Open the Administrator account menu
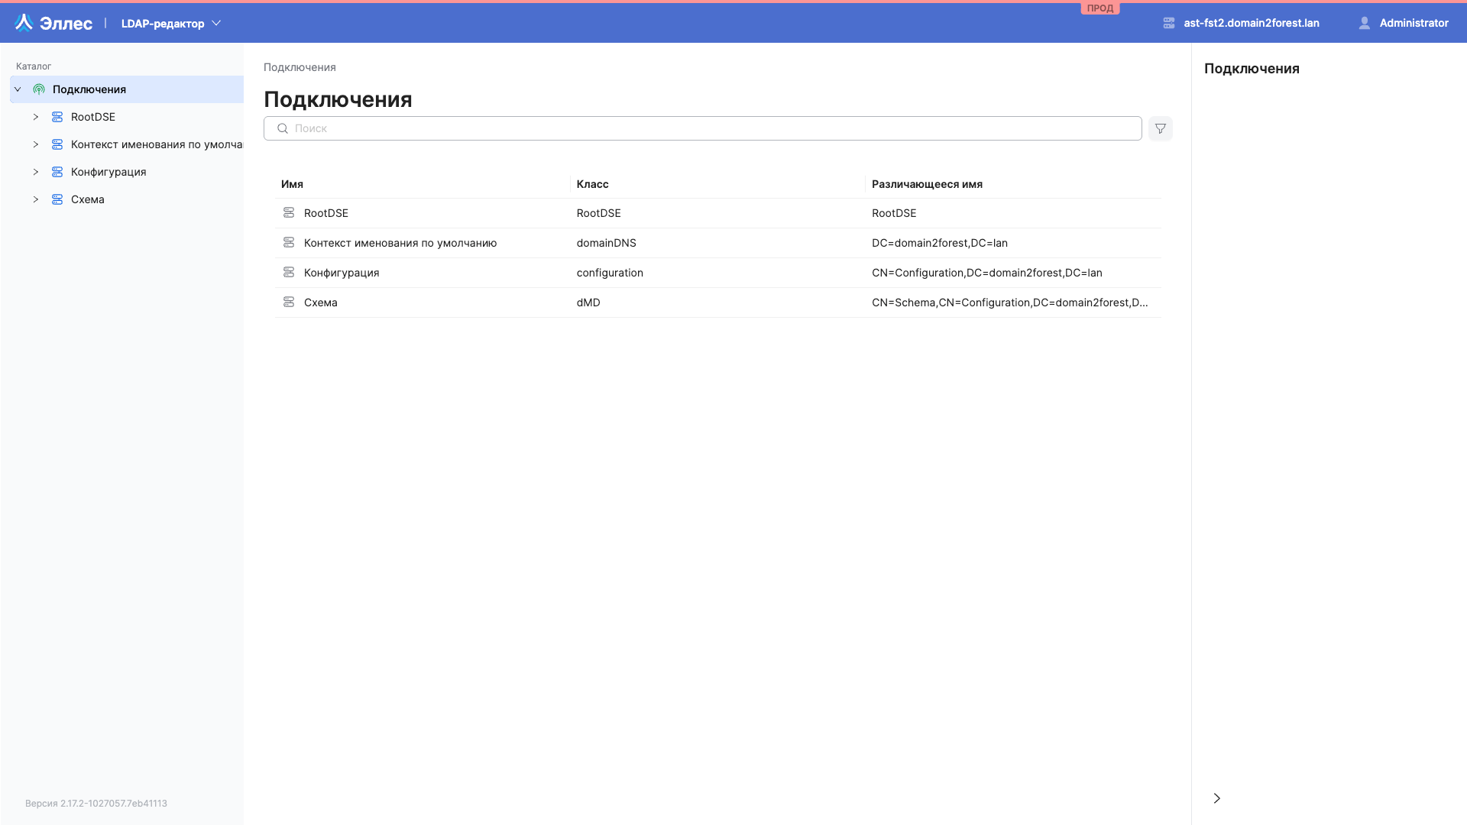1467x825 pixels. pyautogui.click(x=1414, y=23)
